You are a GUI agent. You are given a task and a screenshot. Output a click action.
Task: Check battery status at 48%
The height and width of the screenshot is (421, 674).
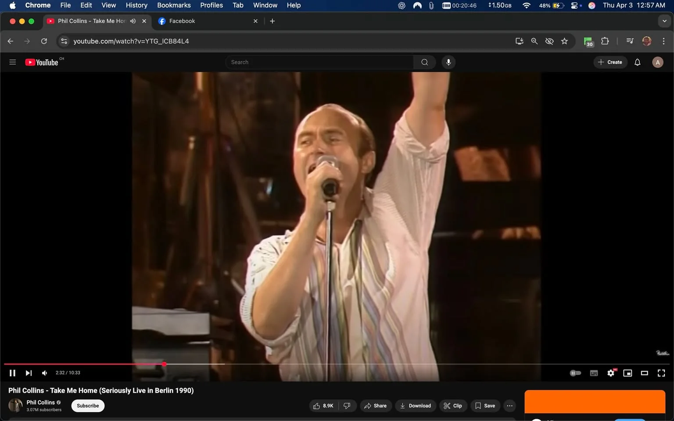click(551, 5)
